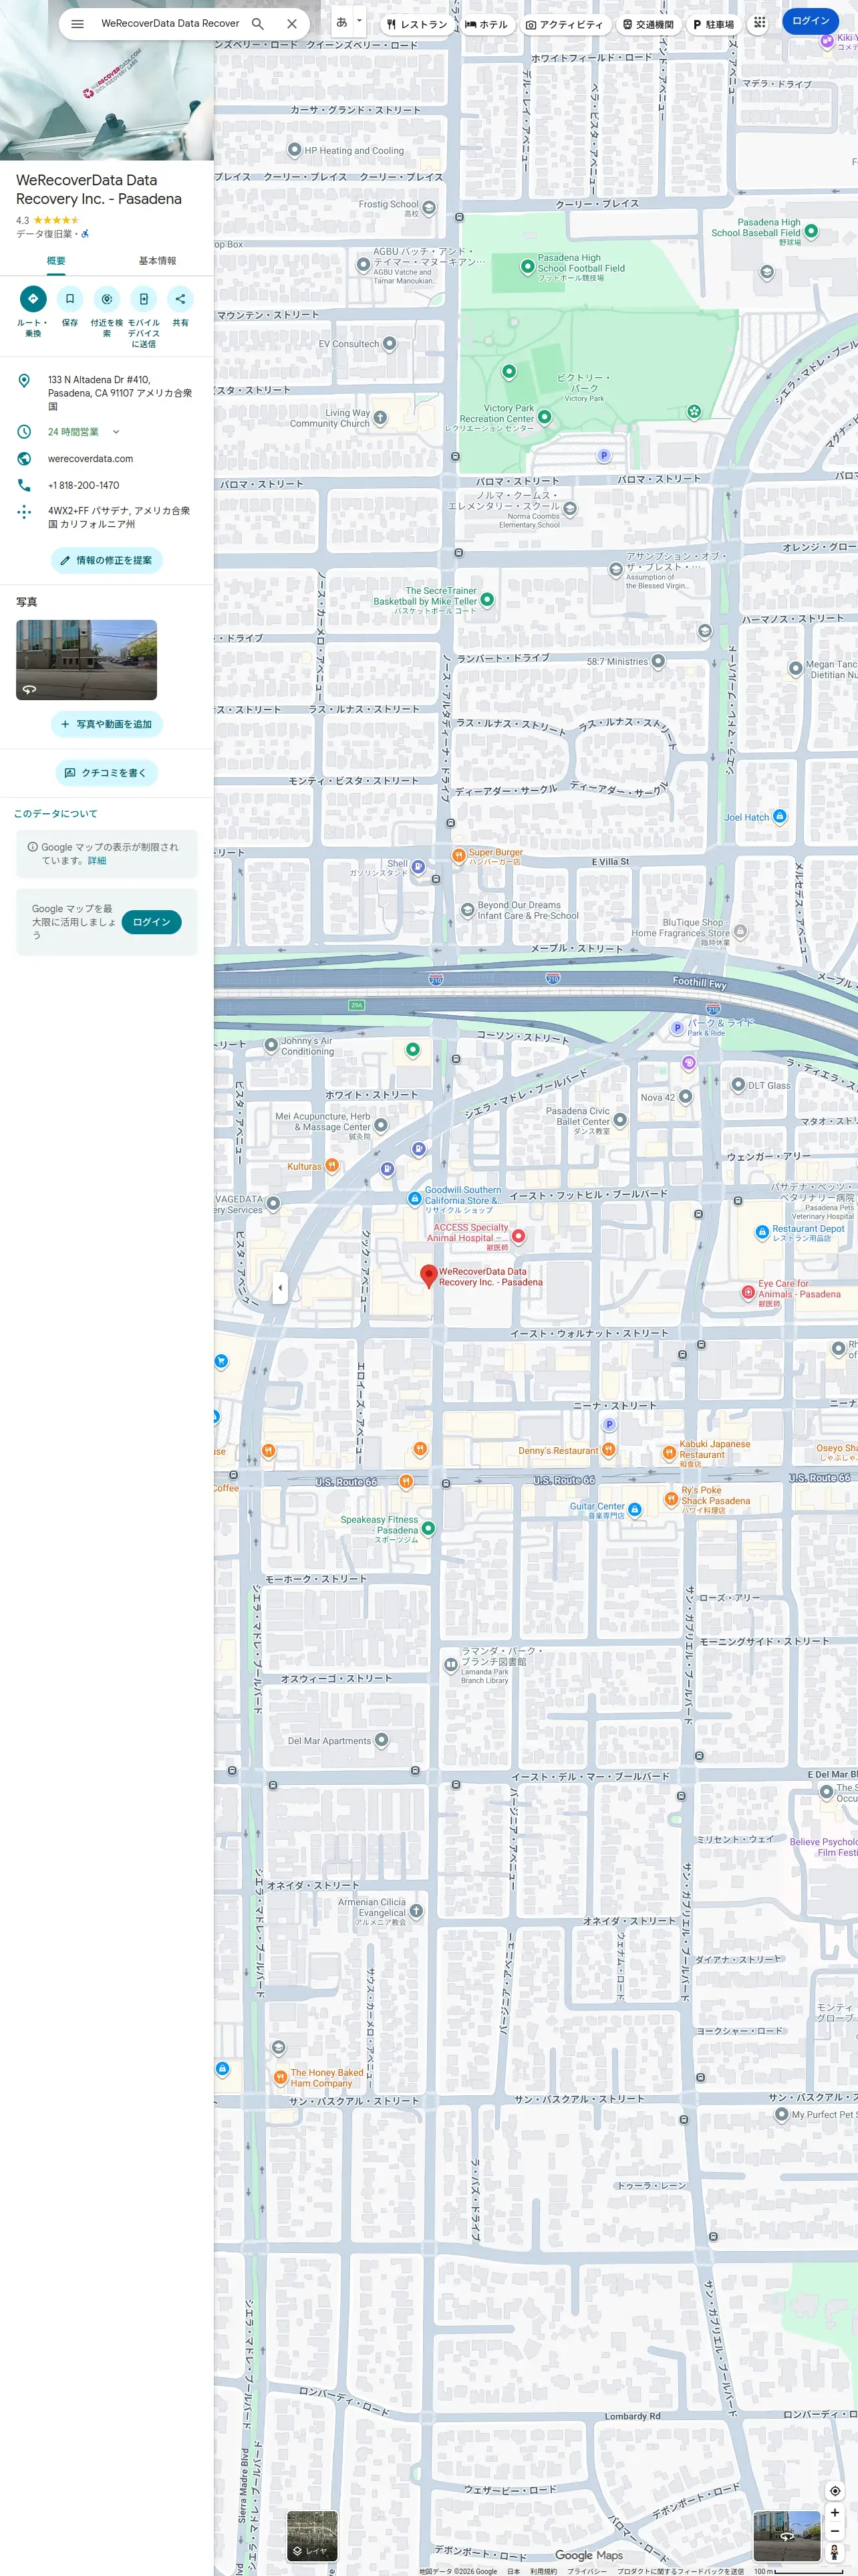Viewport: 858px width, 2576px height.
Task: Click the Pasadena High School Football Field pin
Action: tap(527, 267)
